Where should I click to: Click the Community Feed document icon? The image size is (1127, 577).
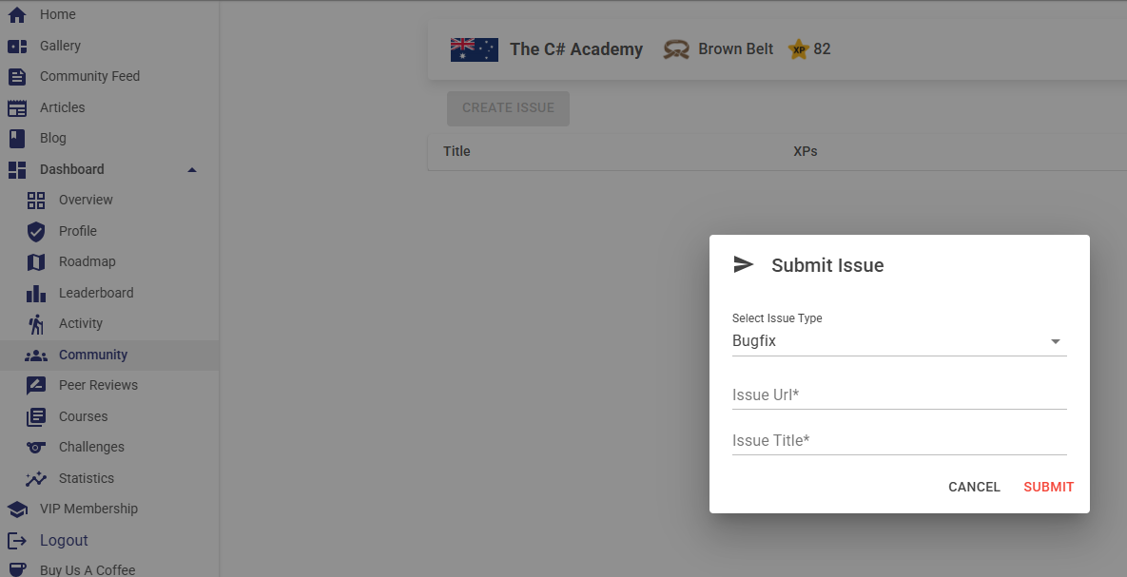16,77
